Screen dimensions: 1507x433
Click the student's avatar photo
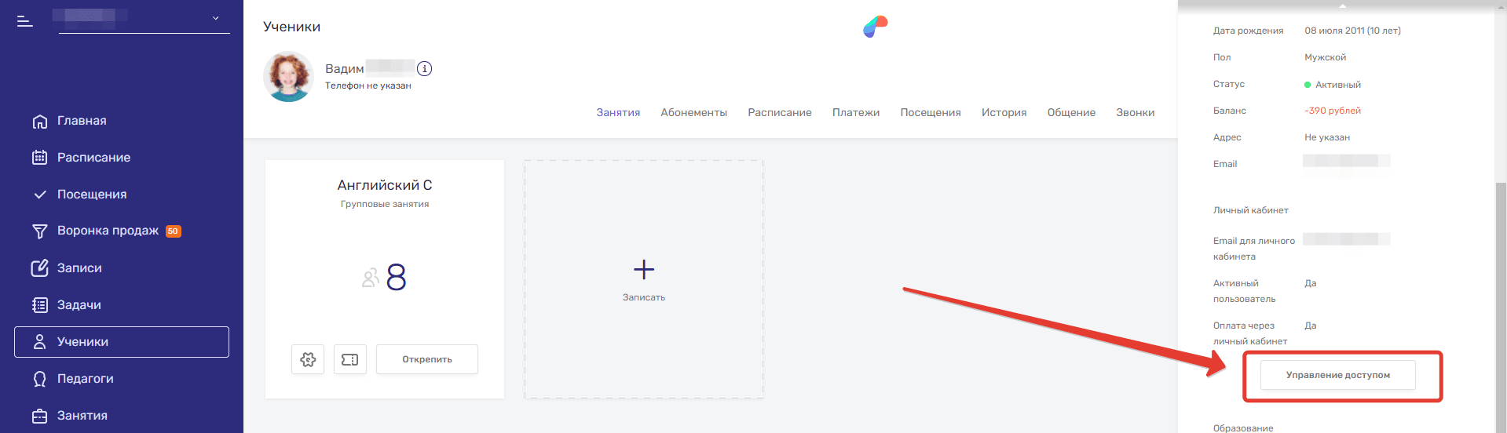[x=288, y=77]
